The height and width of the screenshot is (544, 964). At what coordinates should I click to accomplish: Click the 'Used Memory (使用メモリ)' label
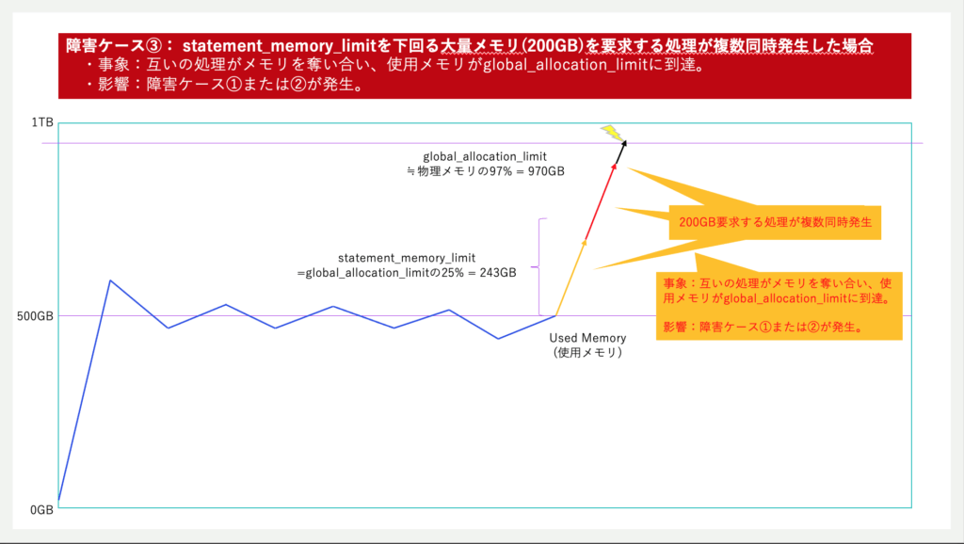pos(587,344)
